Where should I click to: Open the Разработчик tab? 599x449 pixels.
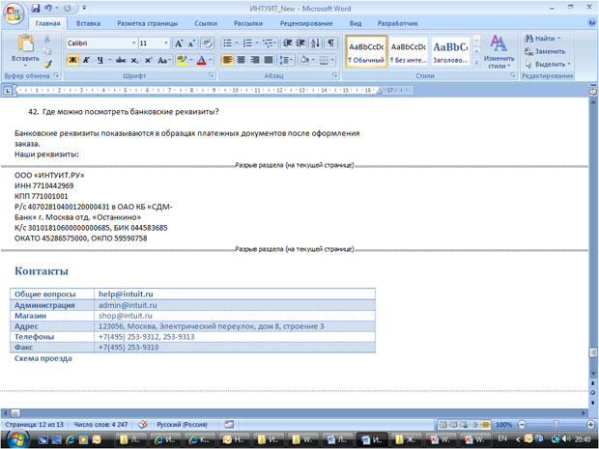[x=398, y=23]
